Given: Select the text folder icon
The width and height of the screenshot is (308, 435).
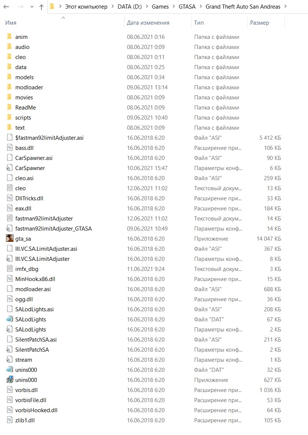Looking at the screenshot, I should coord(9,127).
